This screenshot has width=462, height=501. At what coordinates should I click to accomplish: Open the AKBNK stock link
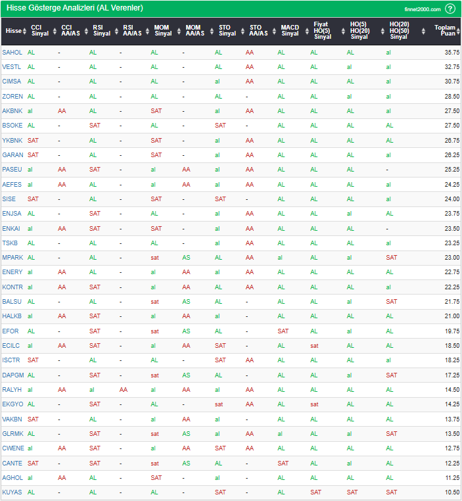pos(12,111)
